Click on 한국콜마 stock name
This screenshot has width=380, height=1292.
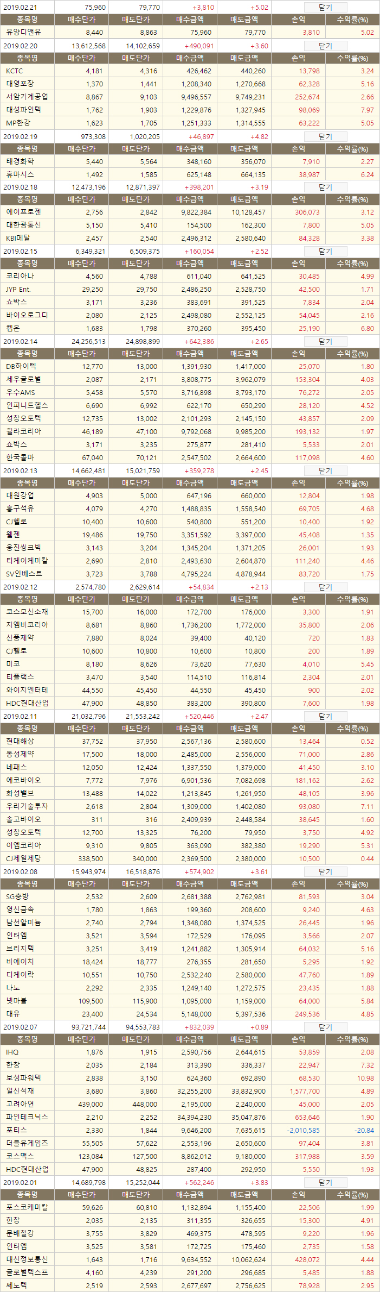point(20,457)
